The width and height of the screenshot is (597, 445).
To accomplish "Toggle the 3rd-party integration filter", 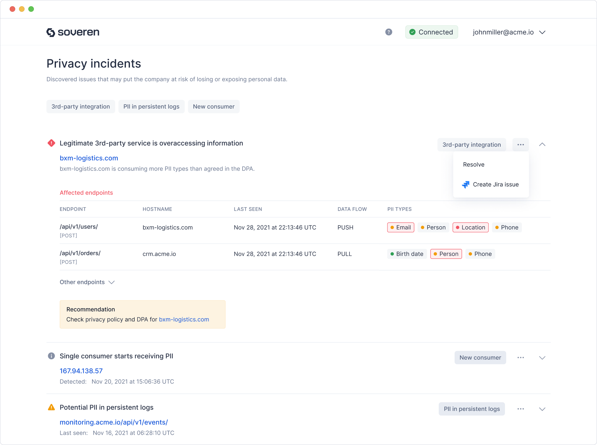I will [81, 106].
